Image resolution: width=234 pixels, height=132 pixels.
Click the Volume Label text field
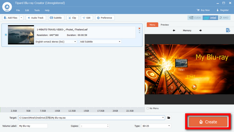click(33, 126)
